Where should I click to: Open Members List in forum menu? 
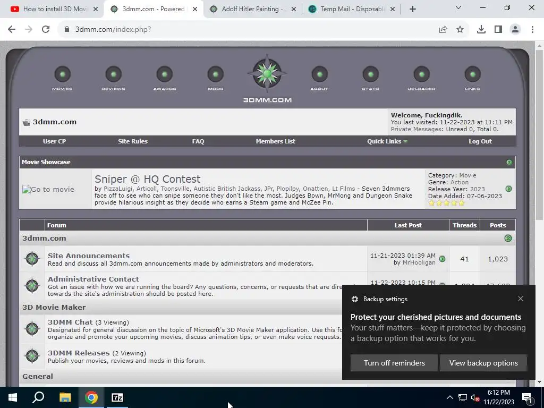(x=276, y=141)
